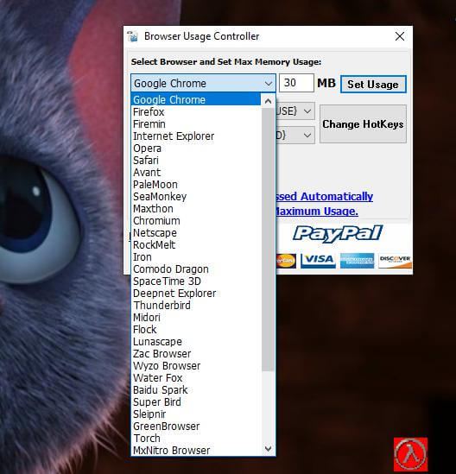This screenshot has height=474, width=456.
Task: Click the American Express card icon
Action: (x=357, y=261)
